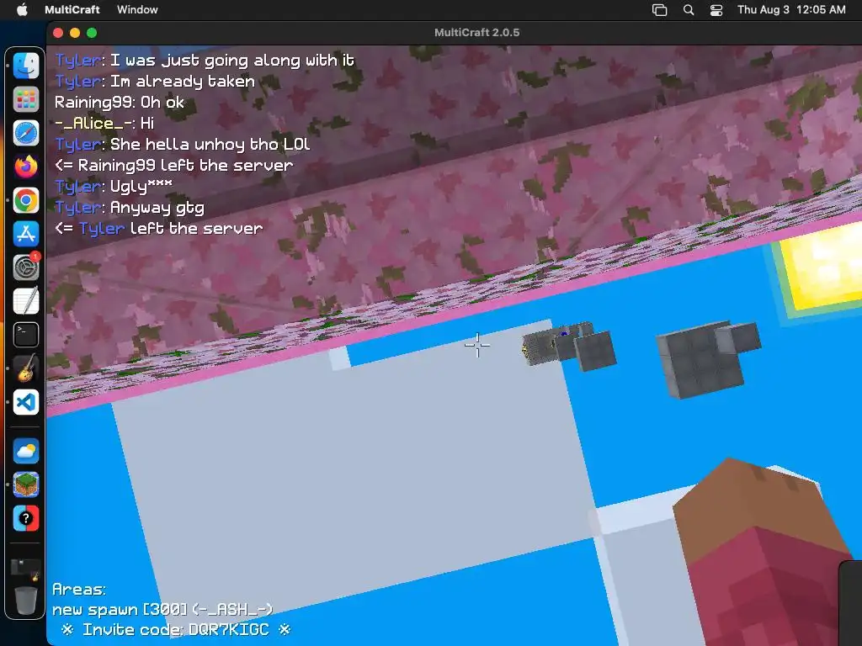Close the MultiCraft window with red button

(x=58, y=33)
